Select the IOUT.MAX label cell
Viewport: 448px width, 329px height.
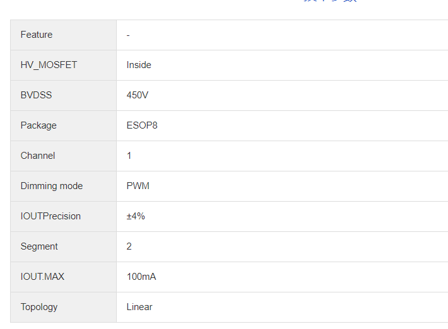42,277
